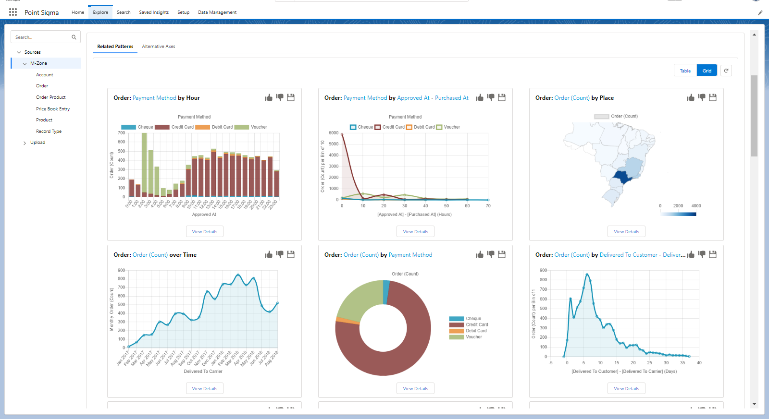
Task: Click the search magnifier icon in sidebar
Action: coord(74,37)
